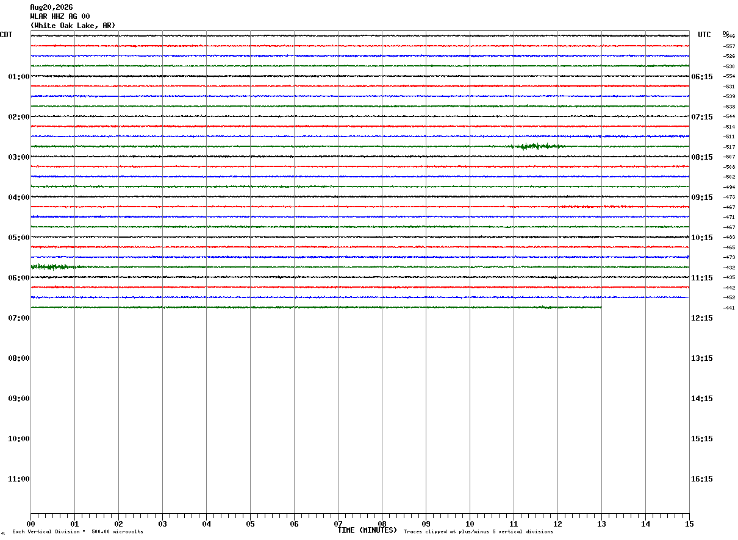Click minute 00 on the time axis
Viewport: 738px width, 540px height.
tap(31, 524)
